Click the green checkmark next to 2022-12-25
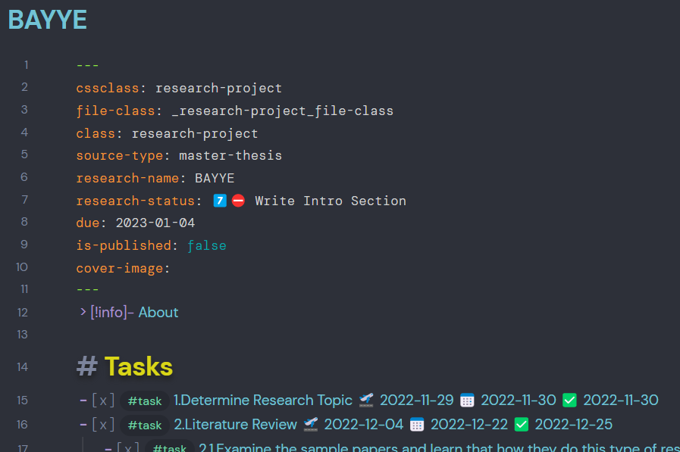This screenshot has height=452, width=680. 521,425
